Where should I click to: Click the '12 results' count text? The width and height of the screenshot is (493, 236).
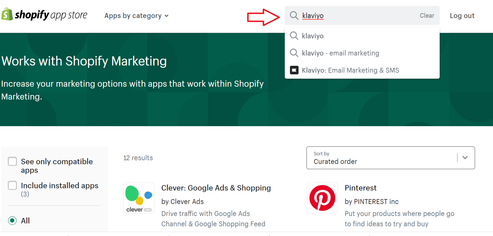(138, 158)
